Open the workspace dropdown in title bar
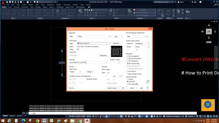 coord(47,2)
